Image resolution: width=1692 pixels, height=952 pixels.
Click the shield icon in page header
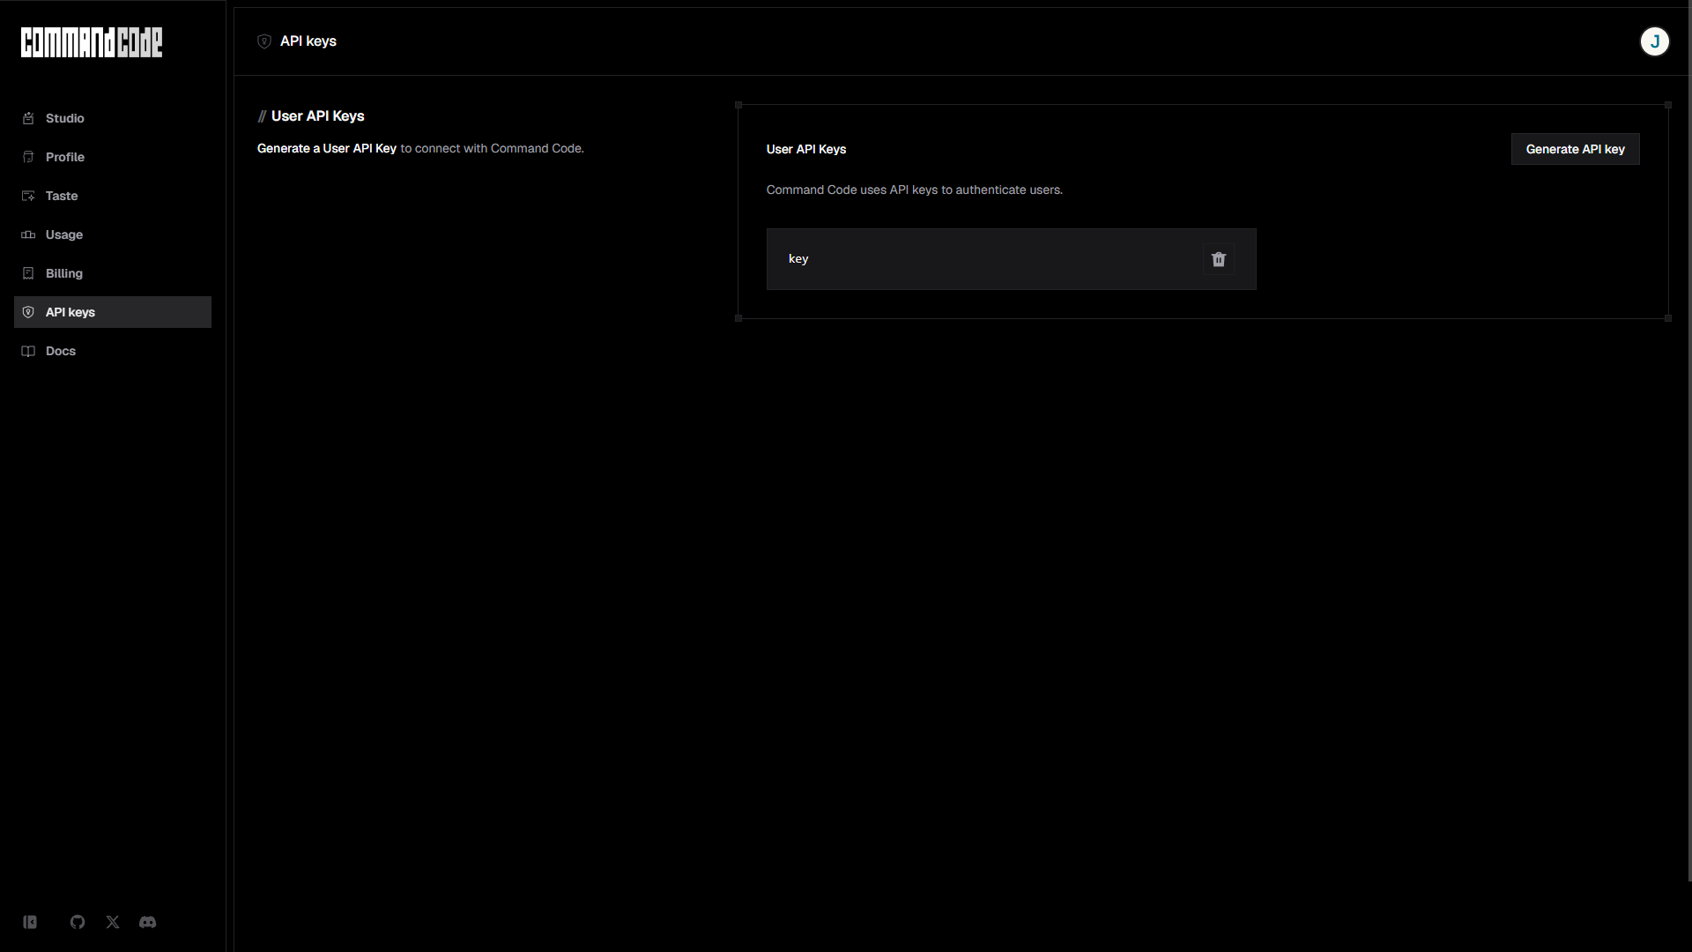[264, 41]
